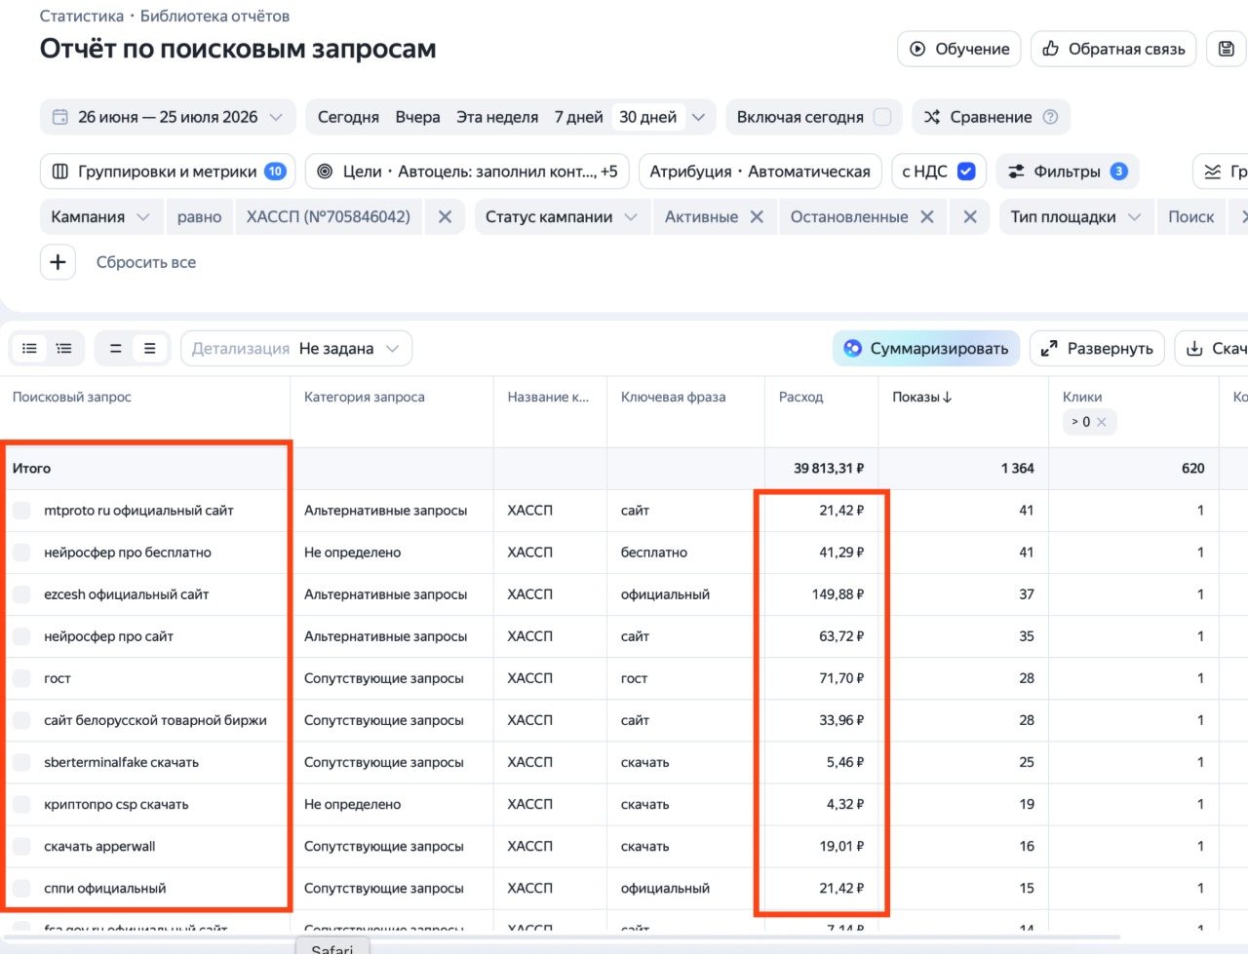Click the help icon next to Сравнение
Image resolution: width=1248 pixels, height=954 pixels.
coord(1050,117)
